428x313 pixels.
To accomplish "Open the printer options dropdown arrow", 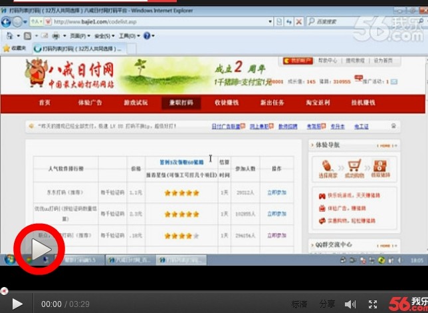I will [x=64, y=36].
